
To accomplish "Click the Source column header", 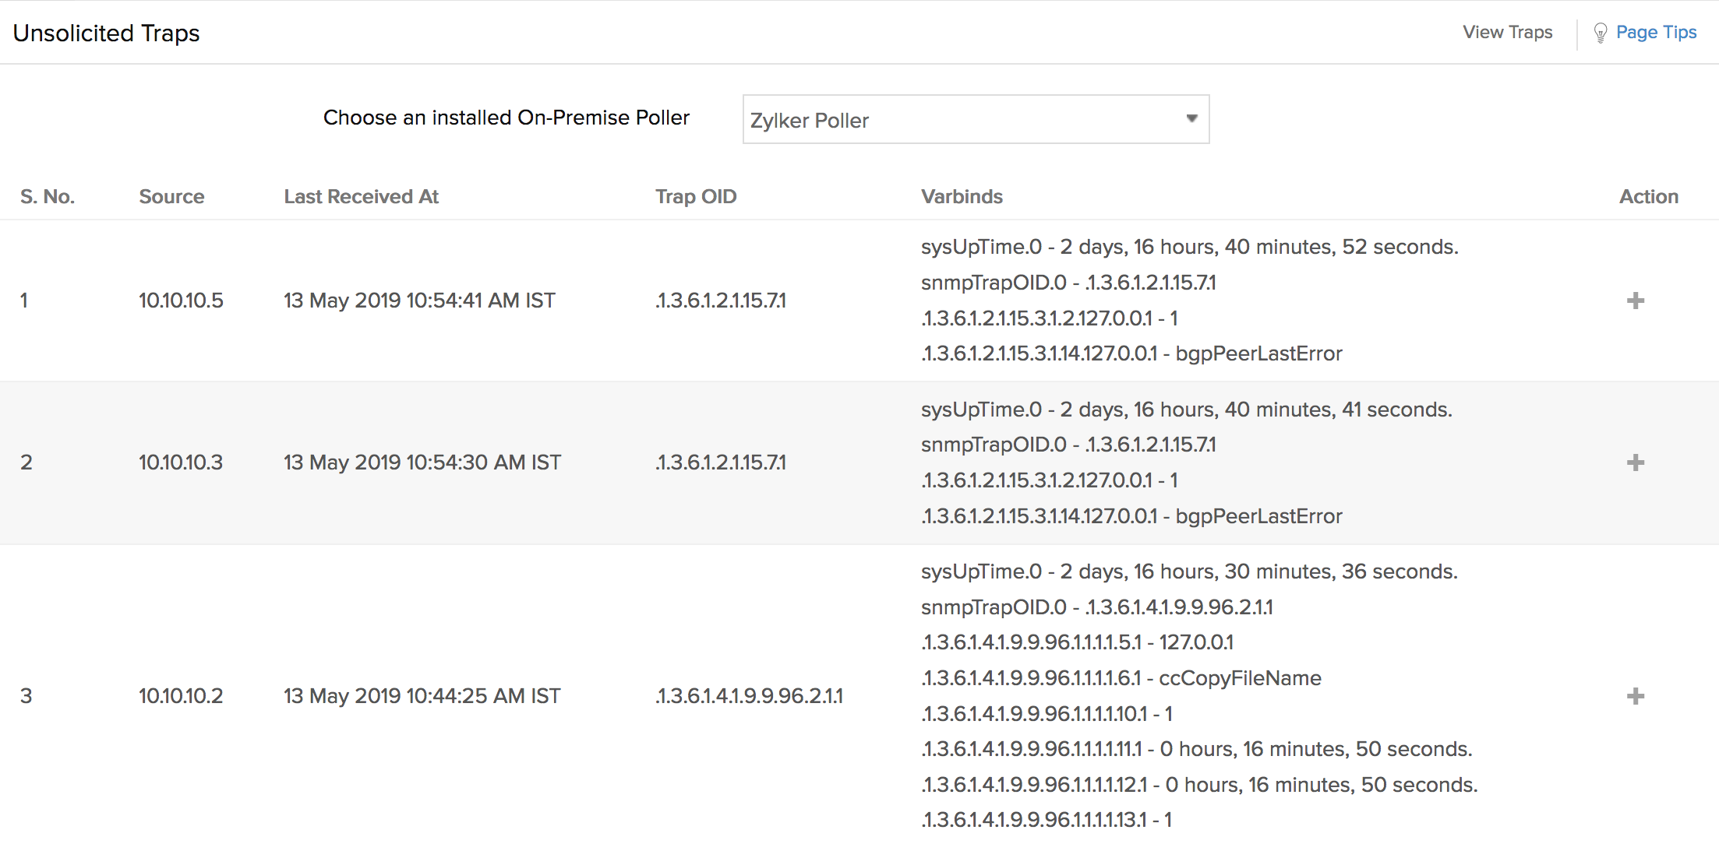I will coord(171,197).
